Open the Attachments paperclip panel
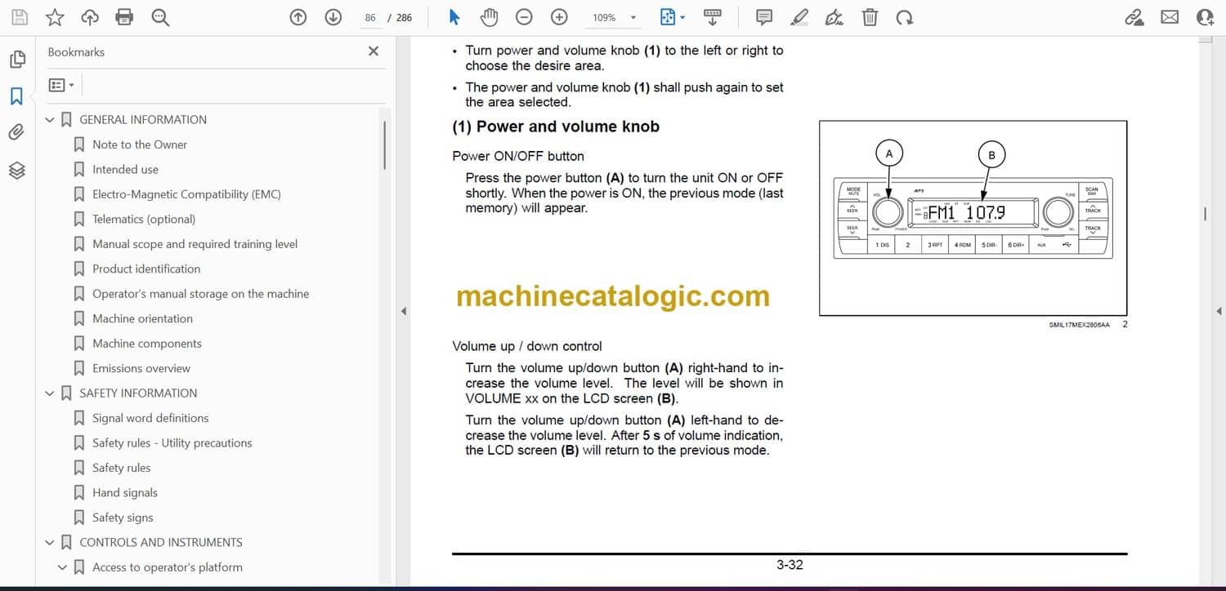This screenshot has width=1226, height=591. click(x=16, y=132)
